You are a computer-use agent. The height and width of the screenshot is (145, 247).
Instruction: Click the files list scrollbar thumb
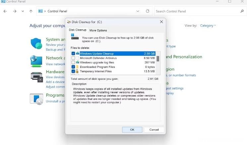point(158,59)
